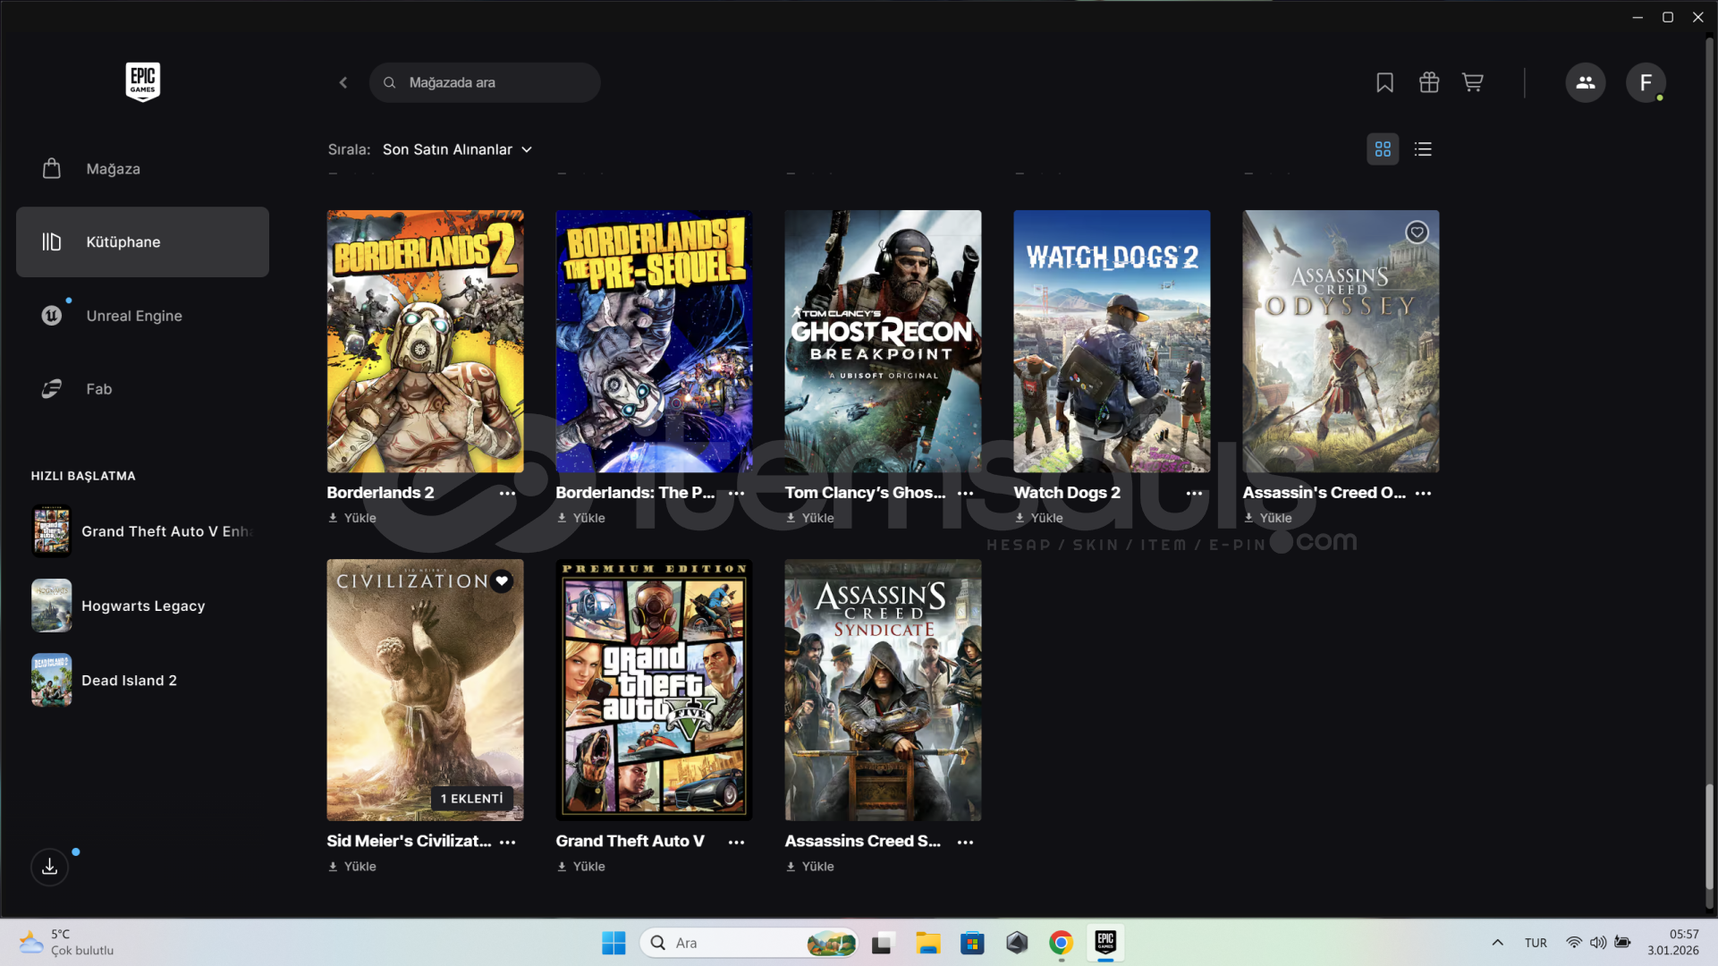Image resolution: width=1718 pixels, height=966 pixels.
Task: Open more options for Borderlands 2
Action: click(x=507, y=493)
